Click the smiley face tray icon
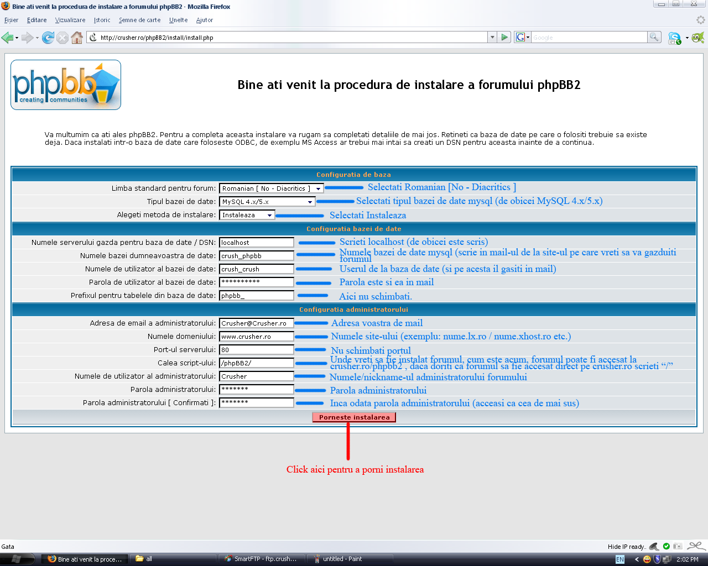This screenshot has width=708, height=566. (x=647, y=559)
